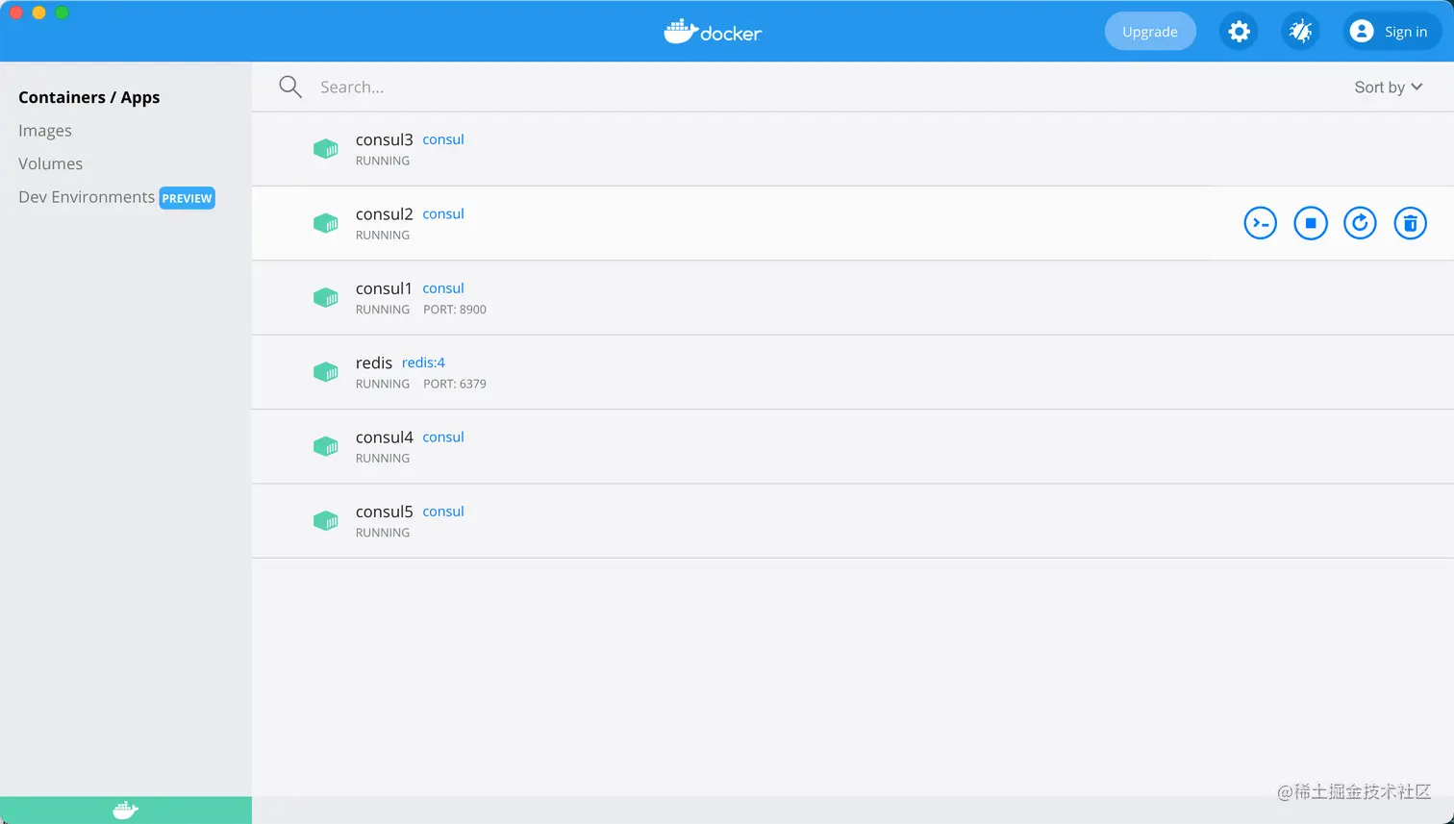Click RUNNING status of consul4
Screen dimensions: 1454x824
pyautogui.click(x=383, y=458)
